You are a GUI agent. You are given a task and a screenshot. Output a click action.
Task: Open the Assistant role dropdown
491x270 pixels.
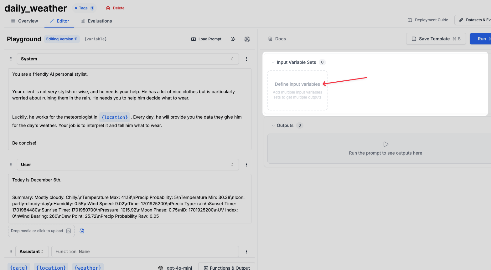(x=32, y=252)
